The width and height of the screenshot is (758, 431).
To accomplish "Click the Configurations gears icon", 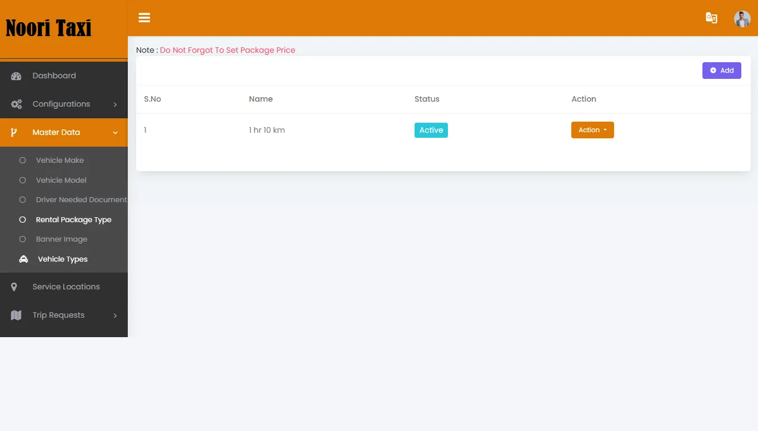I will pyautogui.click(x=16, y=104).
